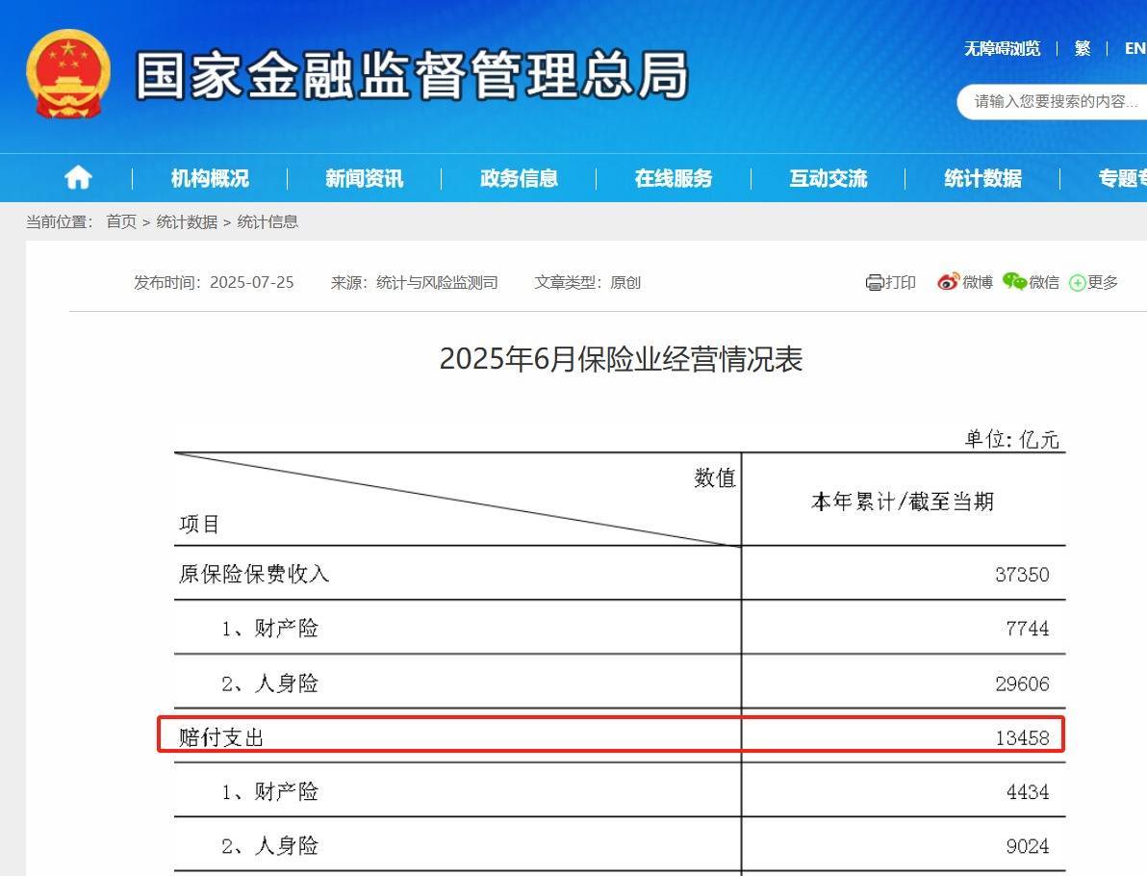Click the 国家金融监督管理总局 site title

[x=412, y=75]
